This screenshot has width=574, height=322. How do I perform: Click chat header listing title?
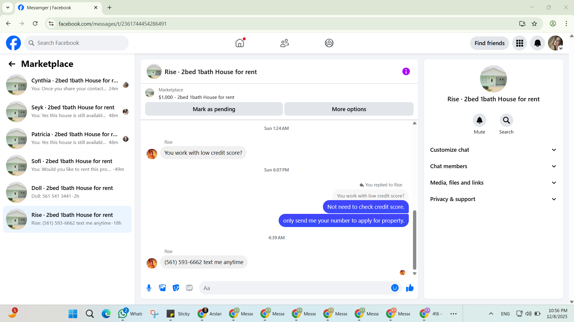211,72
